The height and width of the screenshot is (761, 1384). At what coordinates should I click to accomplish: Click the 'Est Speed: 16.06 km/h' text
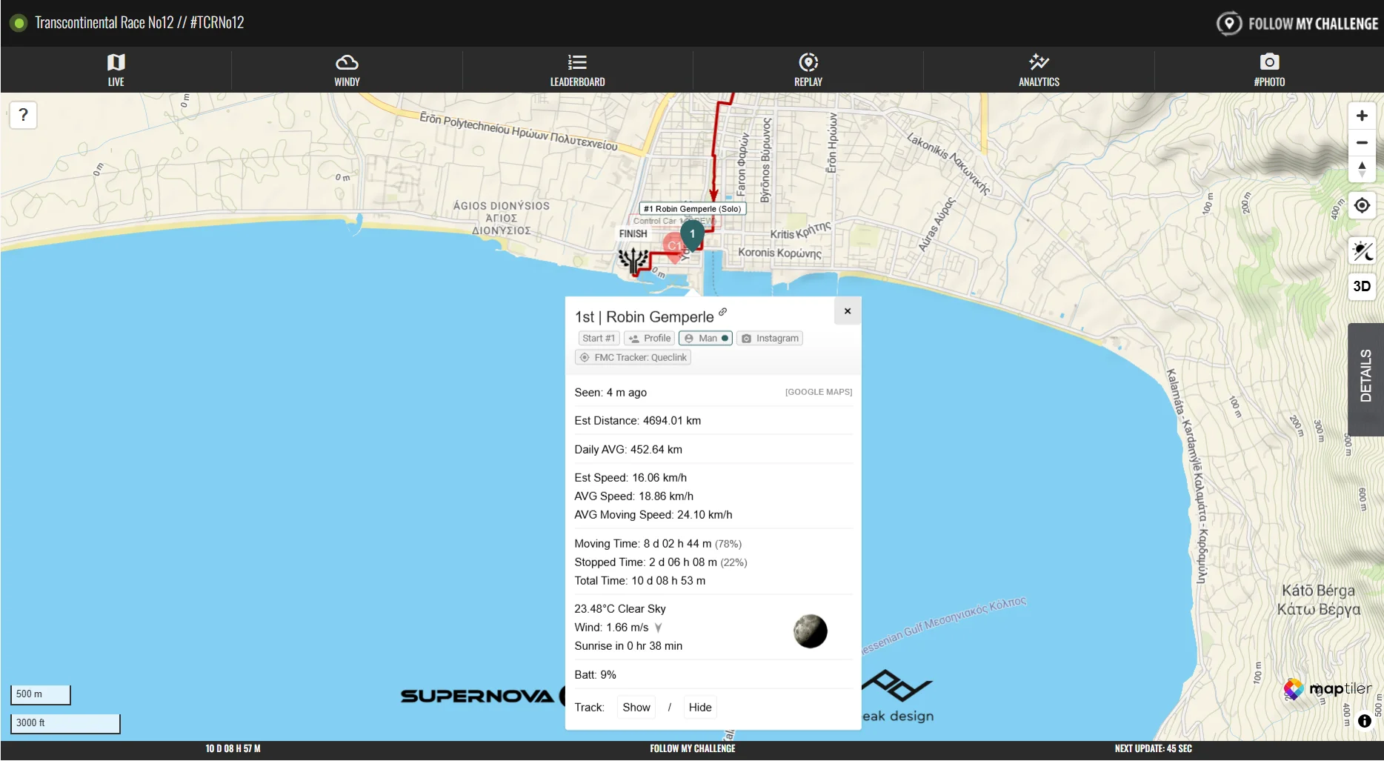pyautogui.click(x=631, y=478)
